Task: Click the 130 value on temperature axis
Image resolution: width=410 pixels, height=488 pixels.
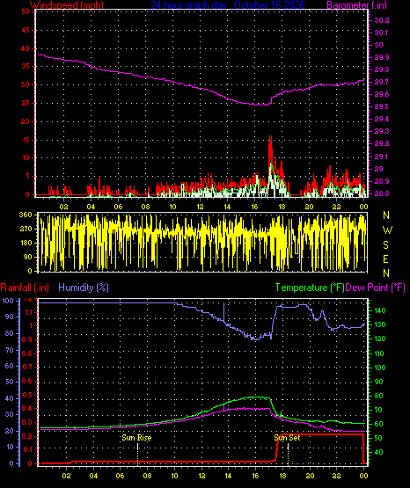Action: click(380, 324)
